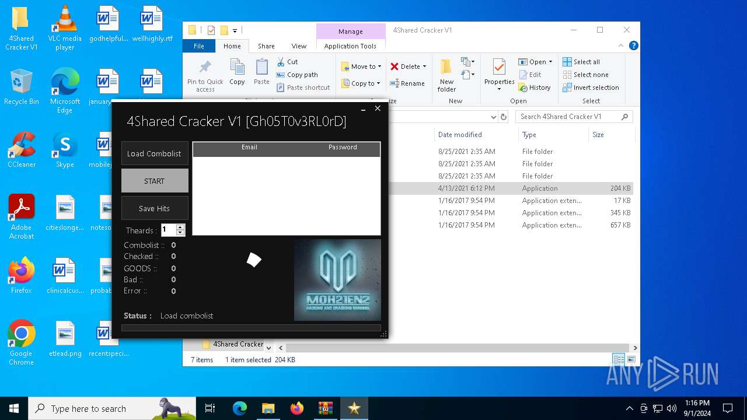The height and width of the screenshot is (420, 747).
Task: Click the Theards number input field
Action: (x=169, y=230)
